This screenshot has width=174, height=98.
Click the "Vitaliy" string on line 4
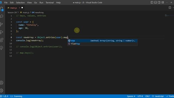32,25
